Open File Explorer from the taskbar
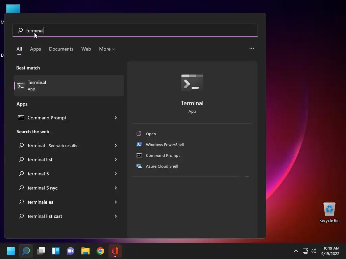346x259 pixels. pos(85,251)
